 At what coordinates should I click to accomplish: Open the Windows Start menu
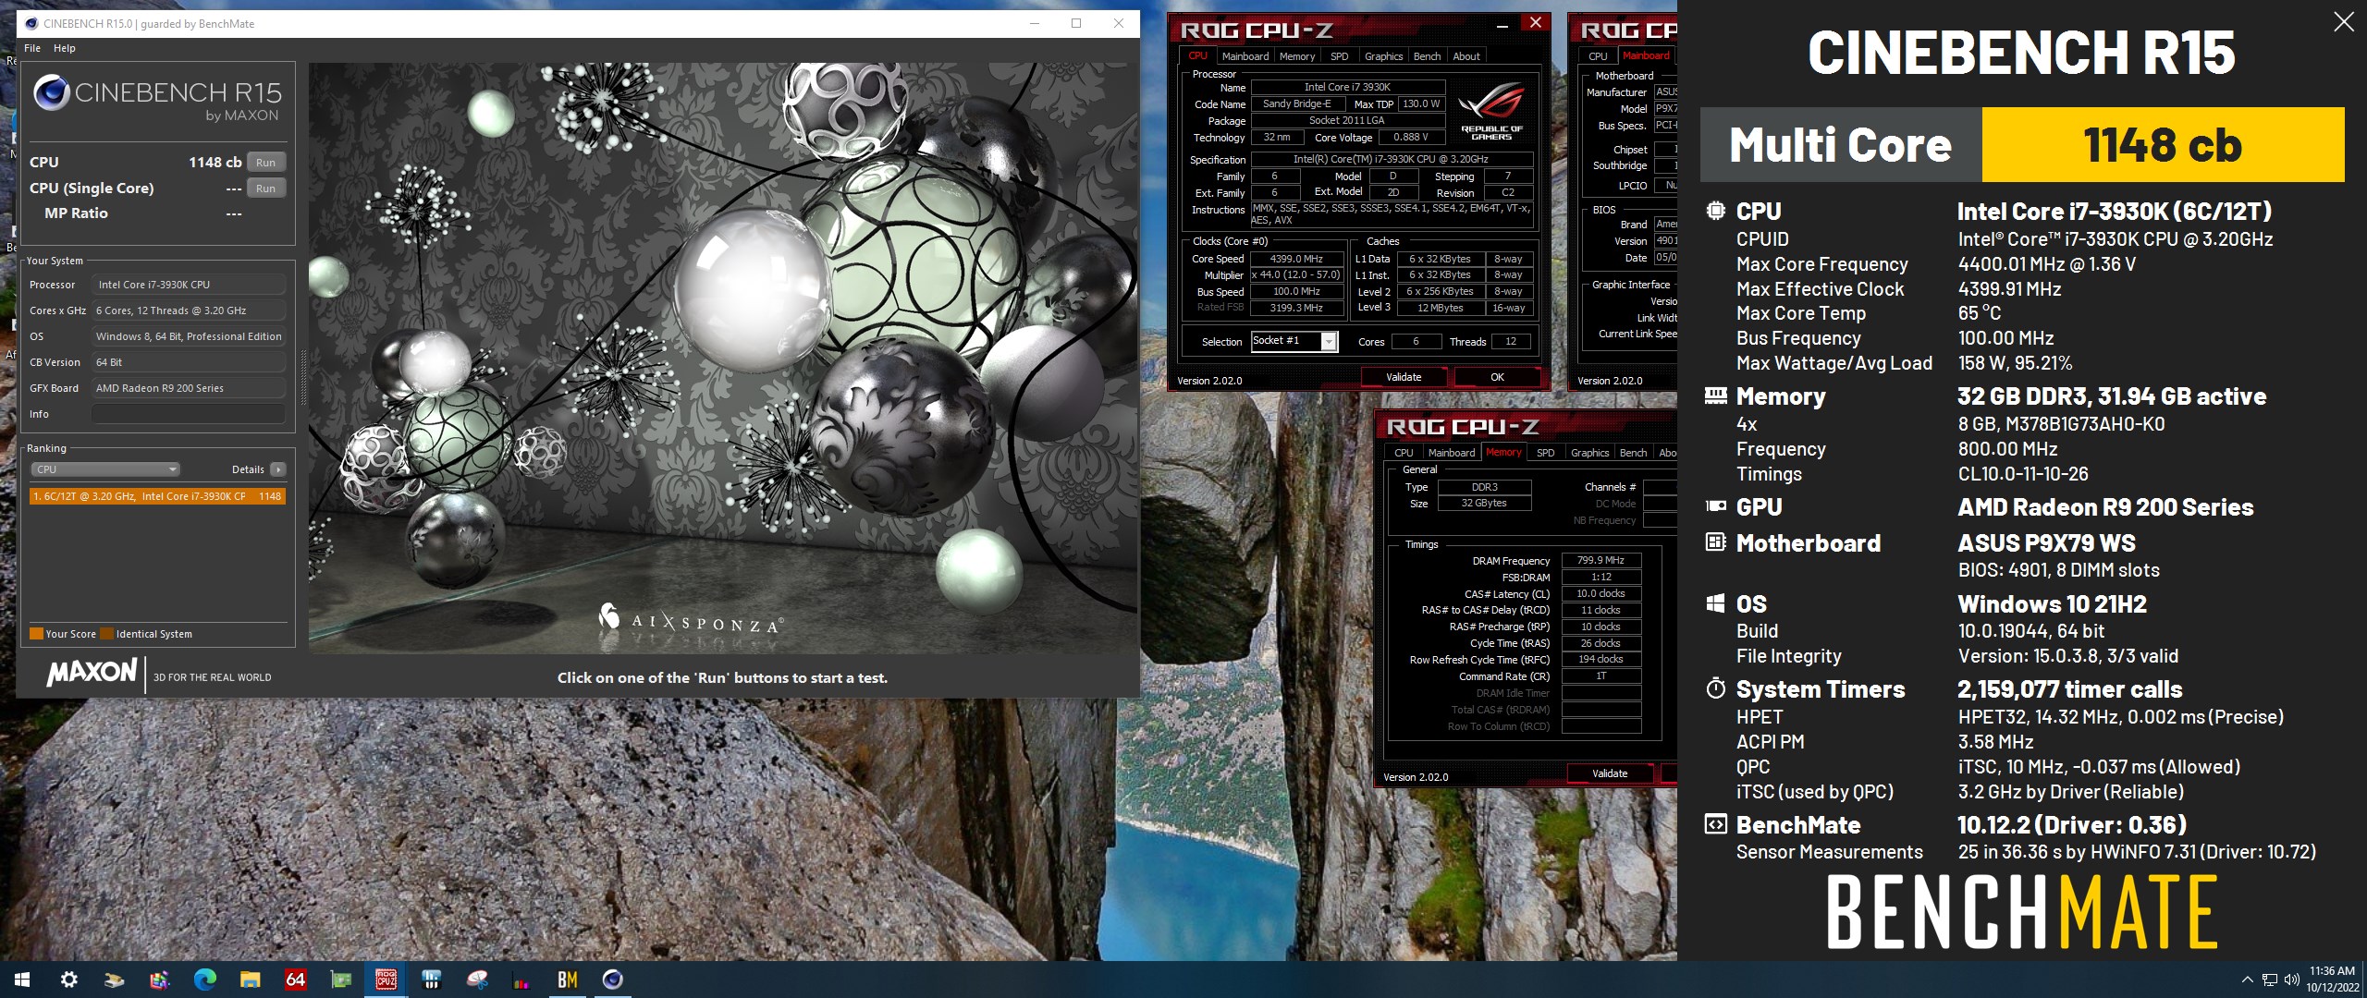[22, 980]
